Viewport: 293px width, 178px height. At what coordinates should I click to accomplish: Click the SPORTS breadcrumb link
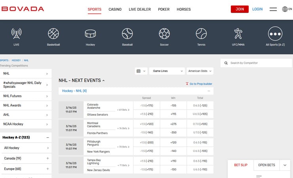pyautogui.click(x=4, y=61)
